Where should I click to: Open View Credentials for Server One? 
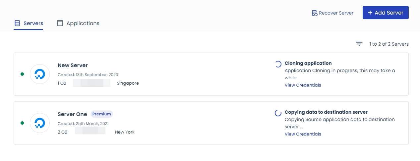coord(303,134)
